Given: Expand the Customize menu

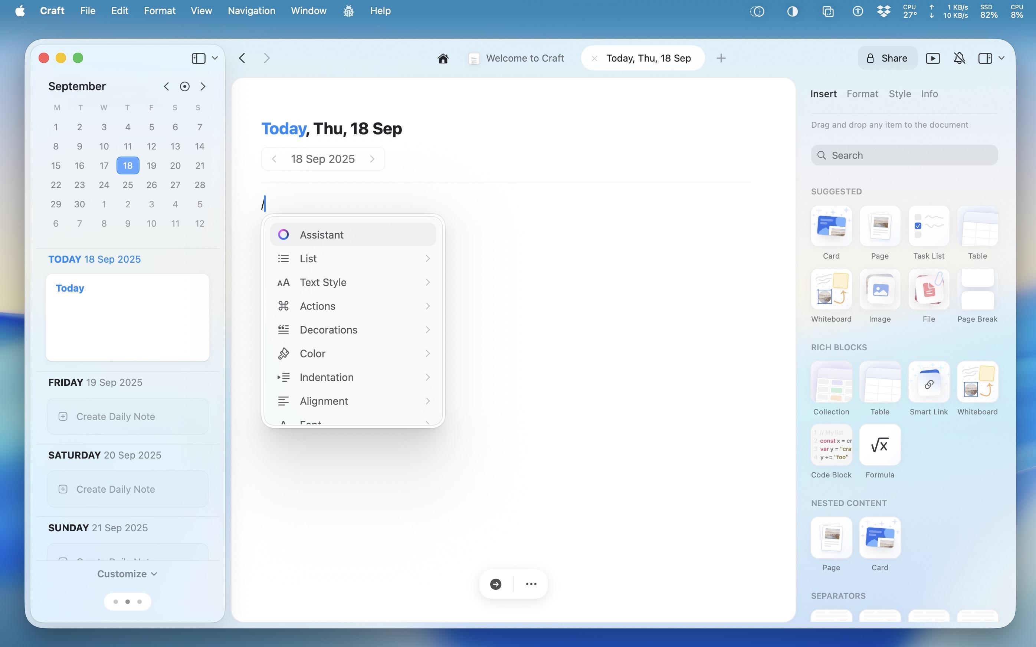Looking at the screenshot, I should (x=127, y=574).
